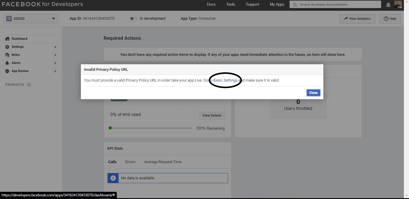
Task: Click the search developer documentation field
Action: point(335,4)
